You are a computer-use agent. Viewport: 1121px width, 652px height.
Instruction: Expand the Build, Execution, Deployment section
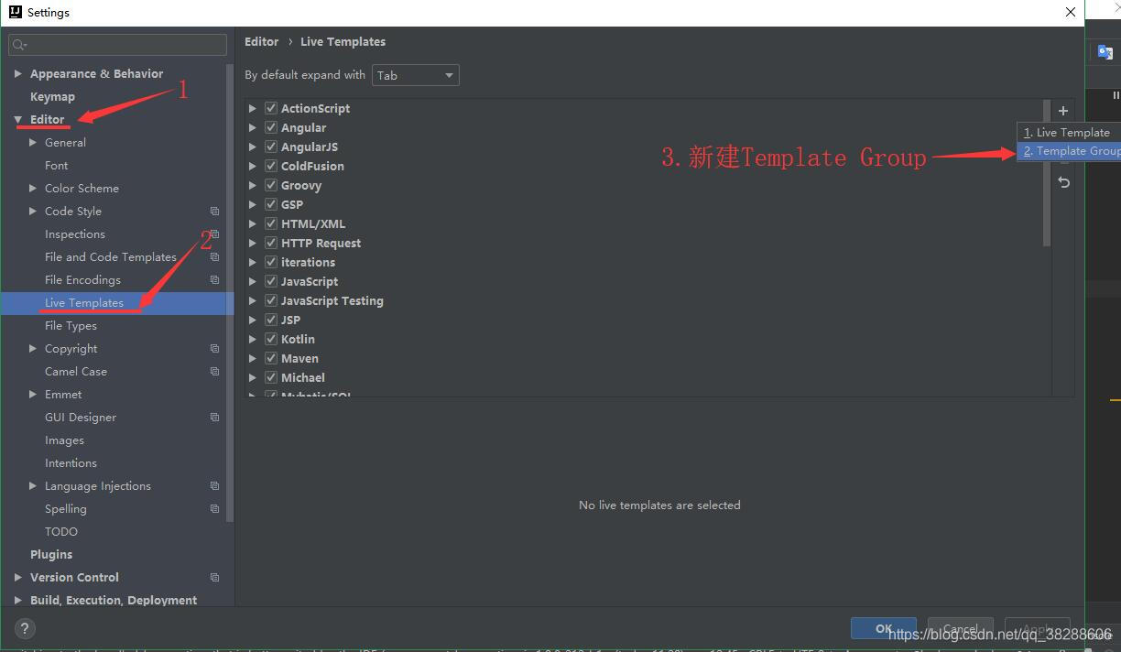coord(17,601)
